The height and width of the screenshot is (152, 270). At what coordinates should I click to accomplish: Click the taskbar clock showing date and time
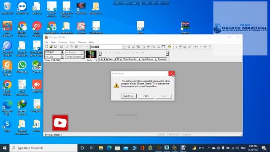[x=253, y=148]
